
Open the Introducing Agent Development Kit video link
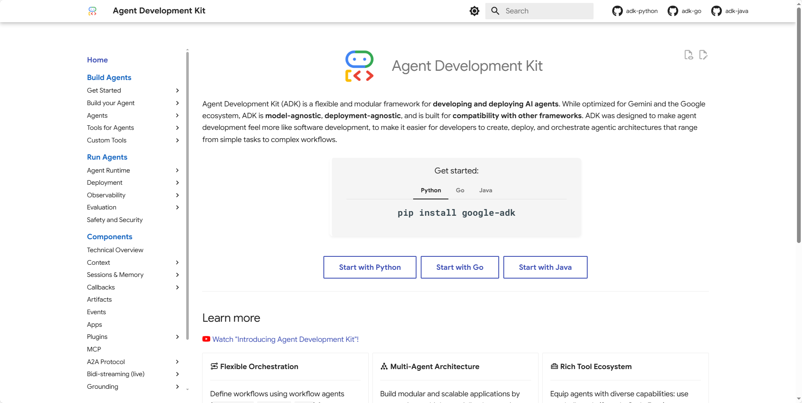coord(285,339)
